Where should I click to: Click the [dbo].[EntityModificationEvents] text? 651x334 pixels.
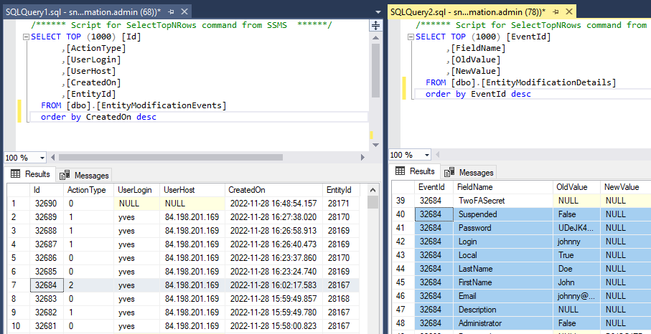[146, 105]
